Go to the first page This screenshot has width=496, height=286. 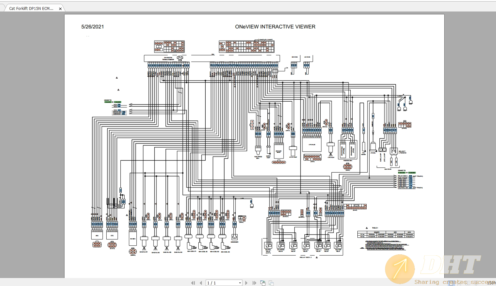[x=193, y=283]
